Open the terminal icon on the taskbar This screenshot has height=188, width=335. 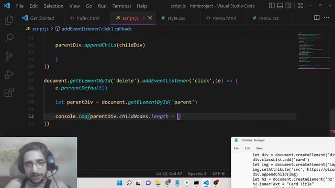(196, 183)
